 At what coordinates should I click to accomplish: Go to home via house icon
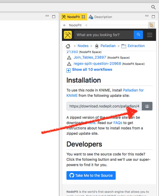click(68, 46)
